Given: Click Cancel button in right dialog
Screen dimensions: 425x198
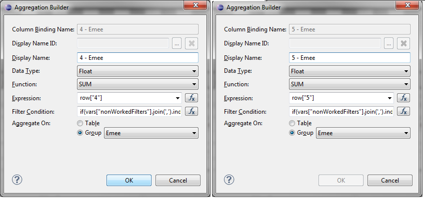Looking at the screenshot, I should [390, 181].
